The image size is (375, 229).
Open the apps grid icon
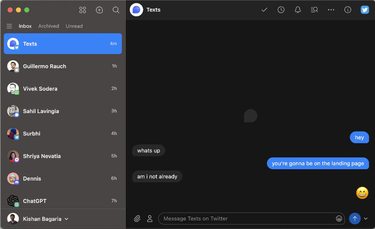coord(82,10)
